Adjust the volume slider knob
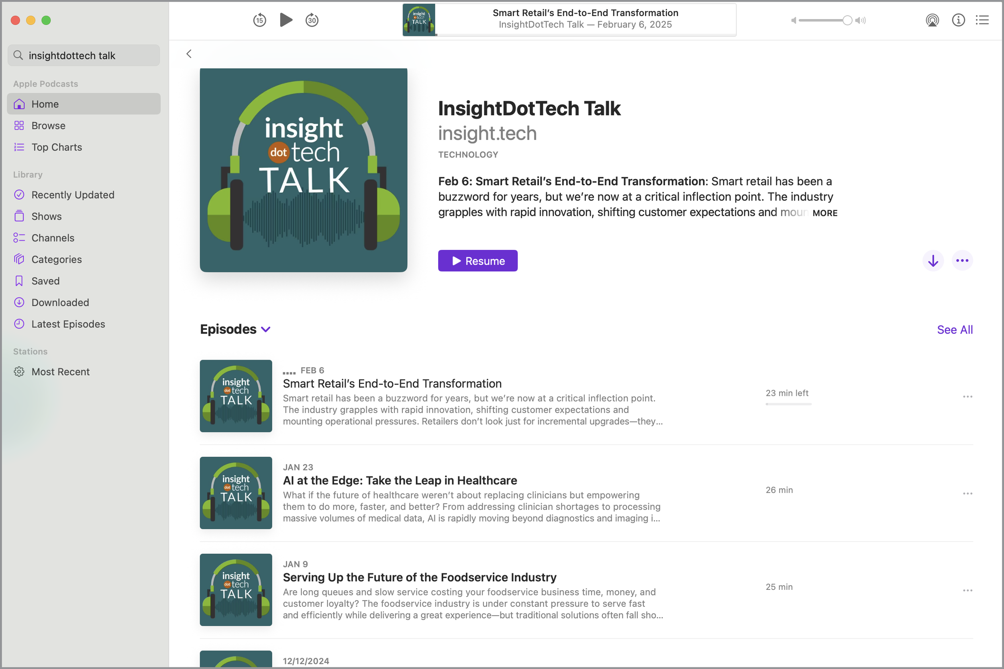 847,20
